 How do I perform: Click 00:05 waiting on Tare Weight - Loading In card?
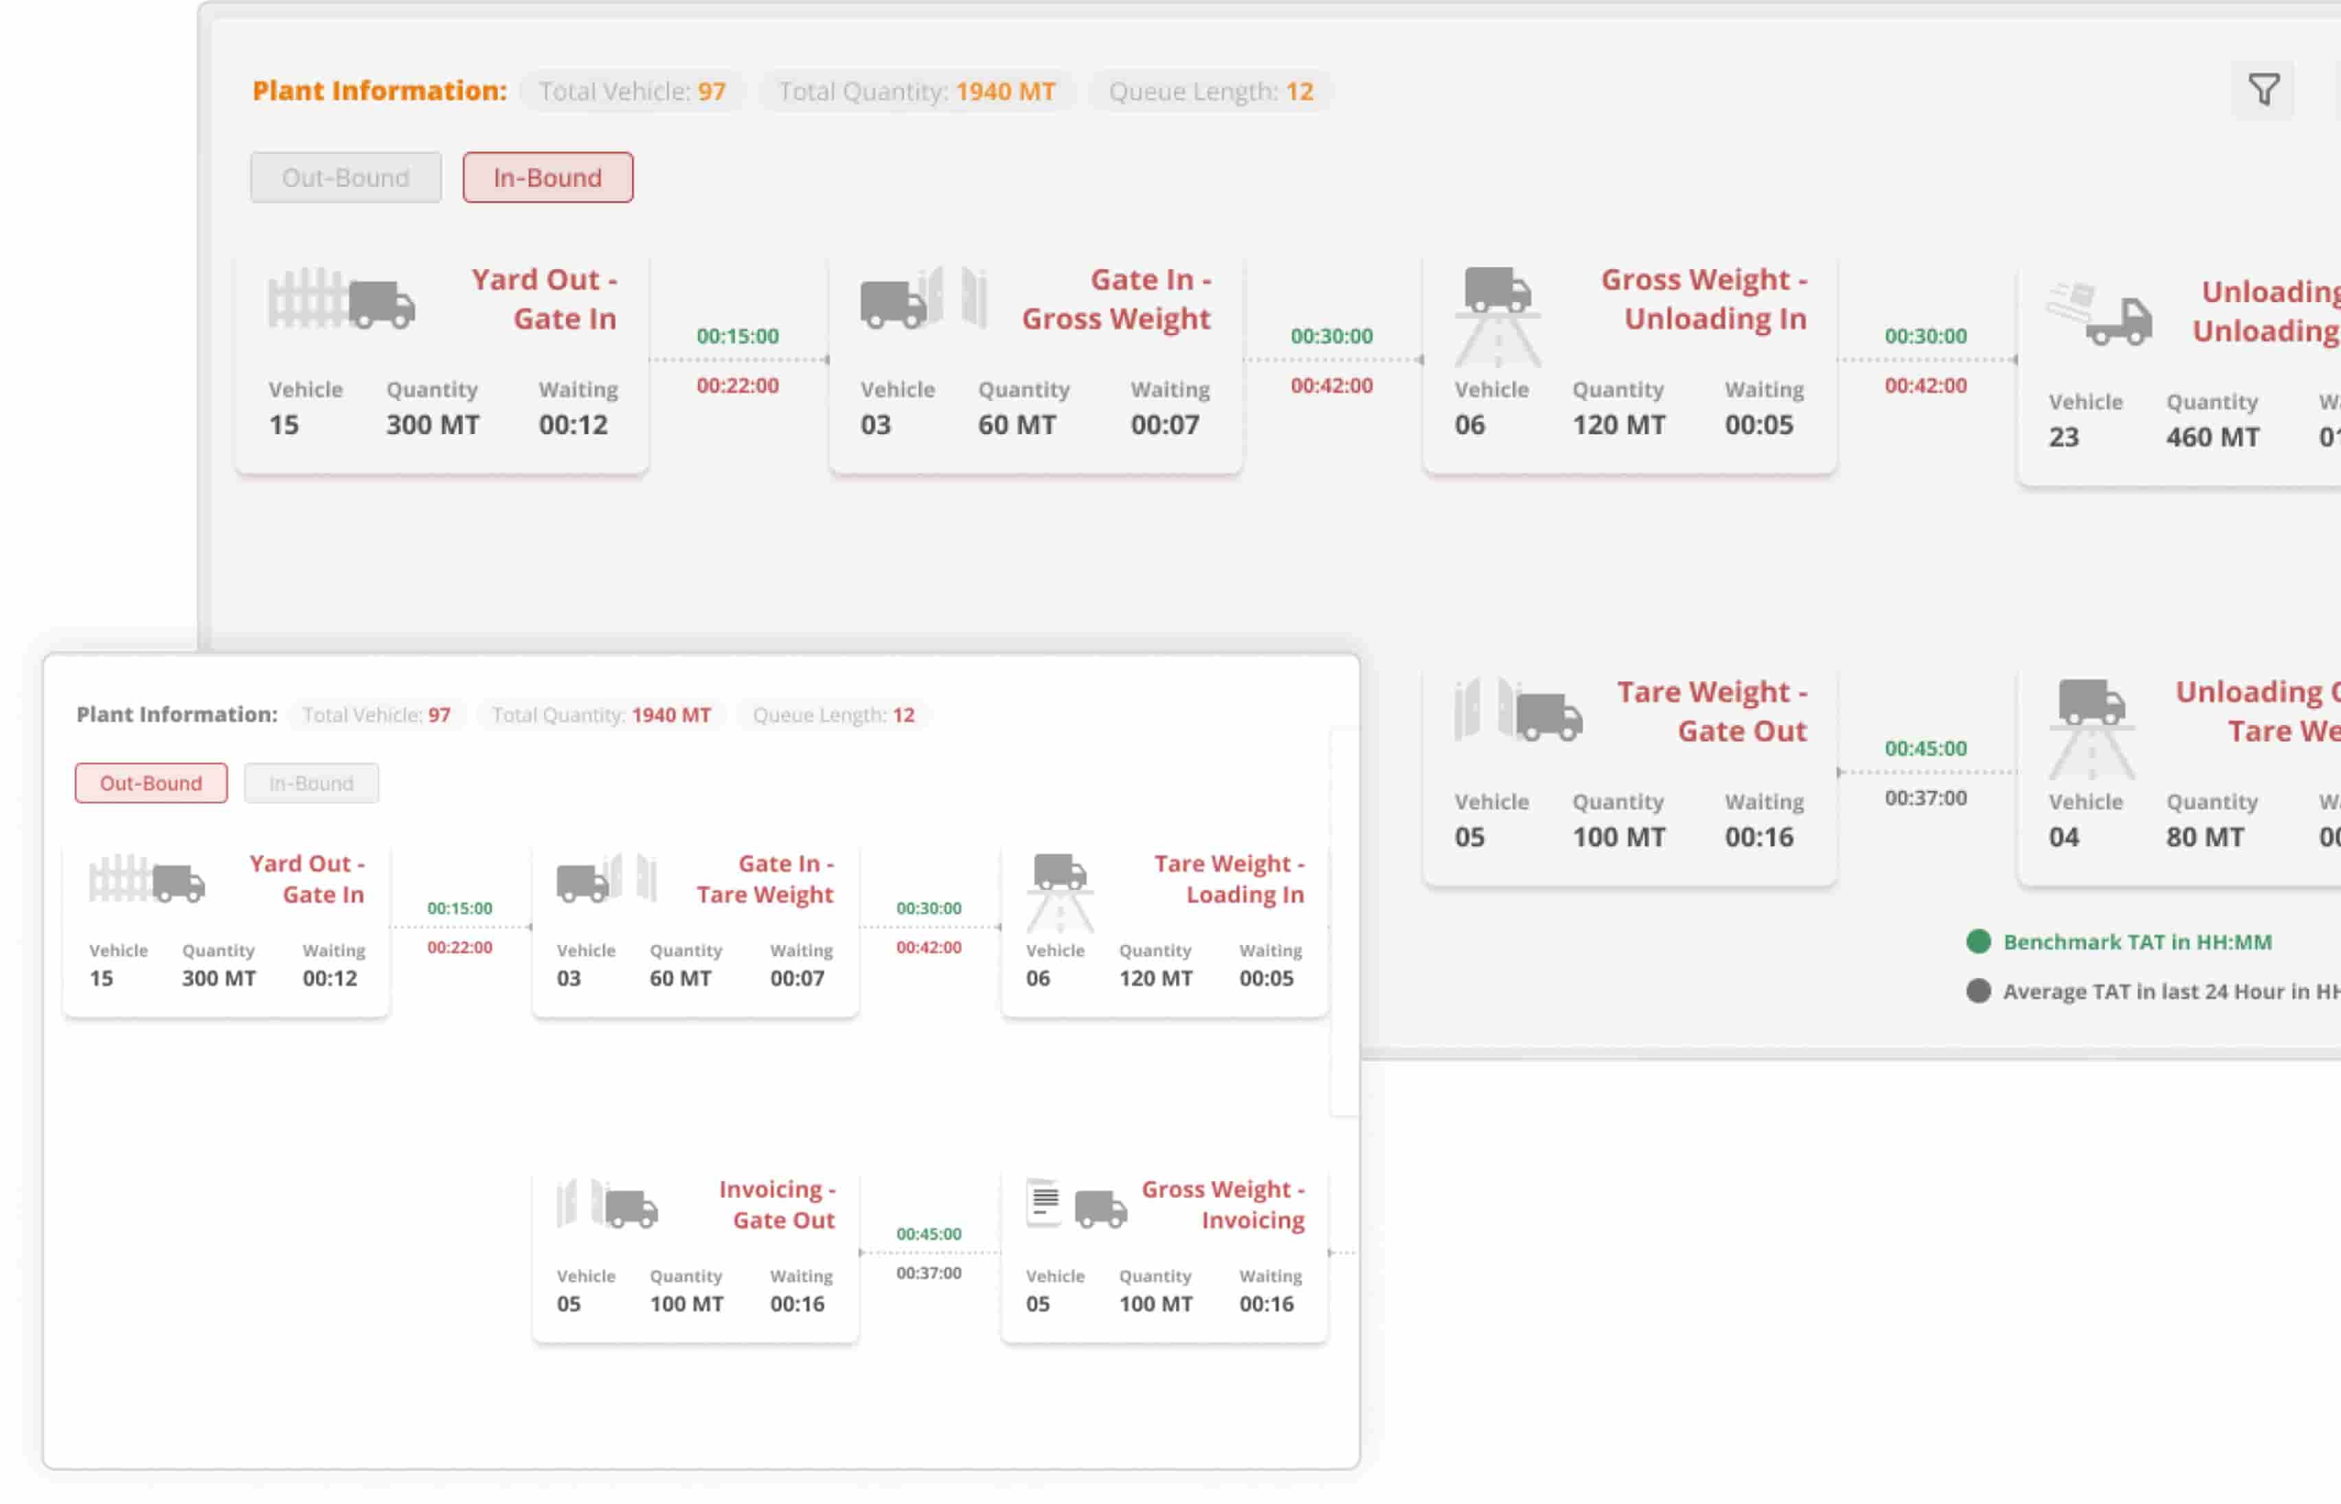(1267, 979)
